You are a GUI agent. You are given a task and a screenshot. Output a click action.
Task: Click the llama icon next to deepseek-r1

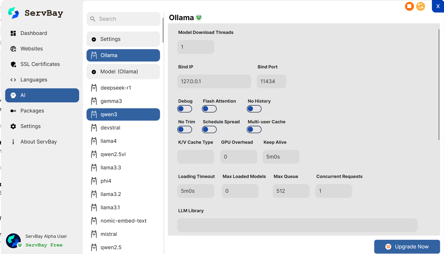pyautogui.click(x=94, y=88)
